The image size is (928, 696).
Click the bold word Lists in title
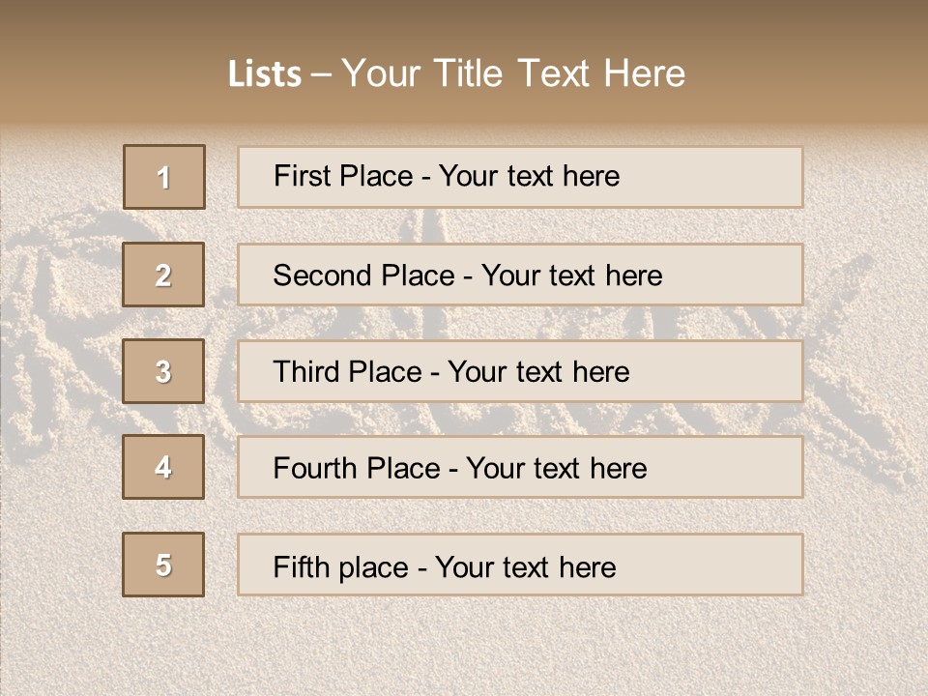tap(265, 74)
